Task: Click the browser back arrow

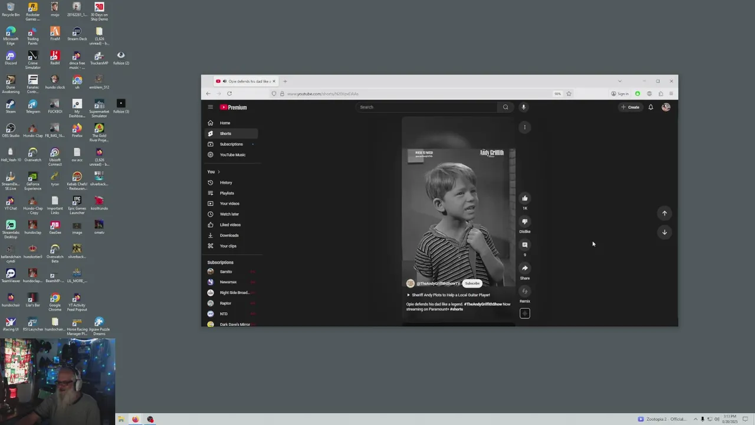Action: click(x=208, y=93)
